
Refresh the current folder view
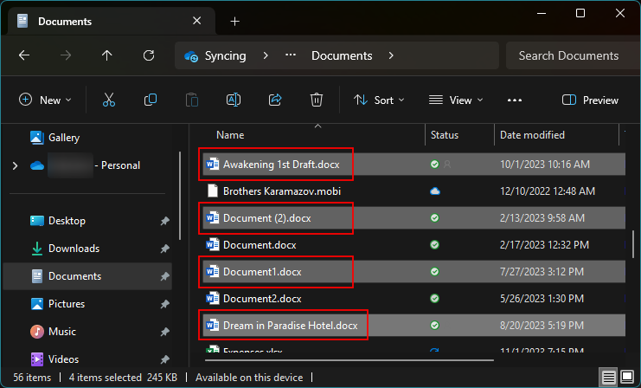click(x=149, y=55)
